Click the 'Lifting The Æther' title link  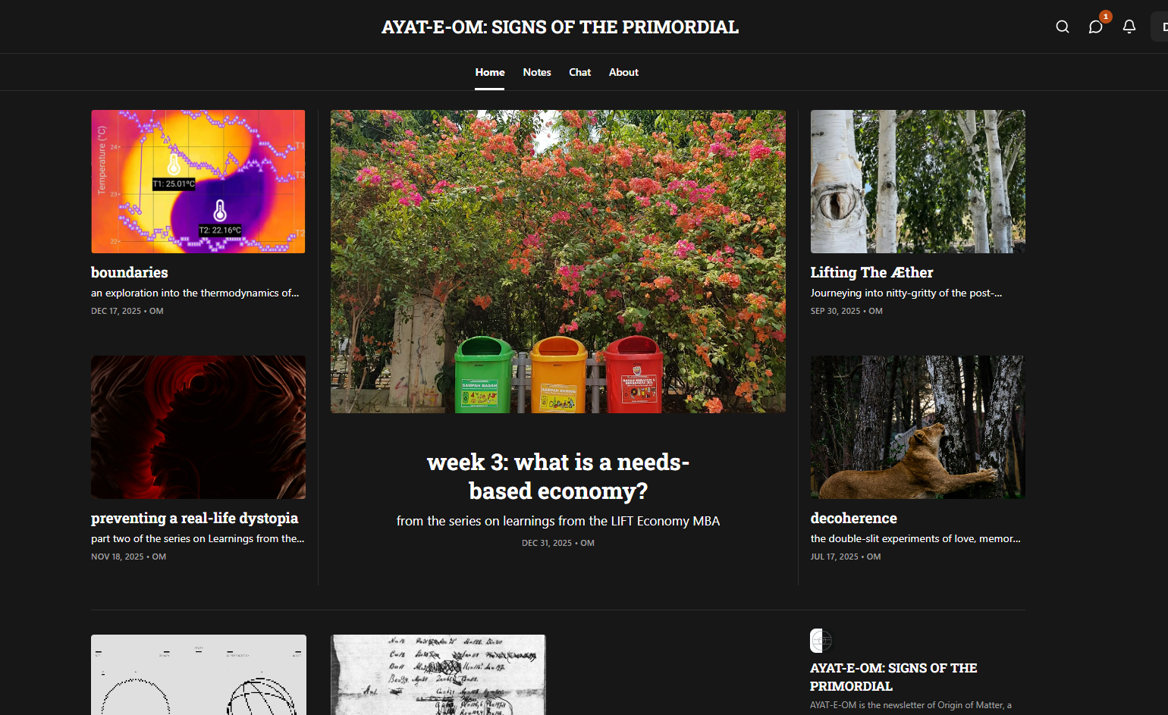pos(871,272)
